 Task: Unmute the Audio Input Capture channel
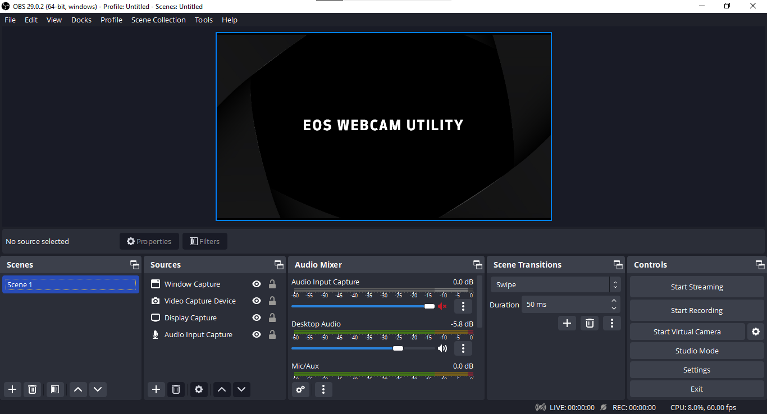point(442,306)
